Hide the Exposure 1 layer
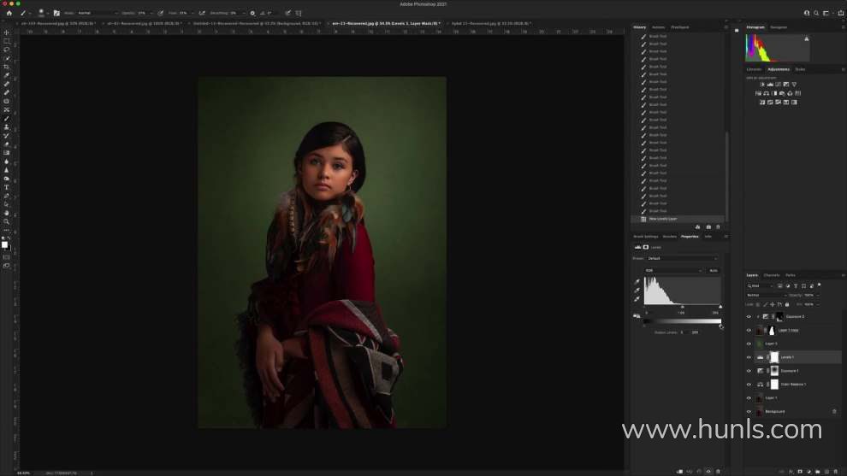 [x=749, y=371]
